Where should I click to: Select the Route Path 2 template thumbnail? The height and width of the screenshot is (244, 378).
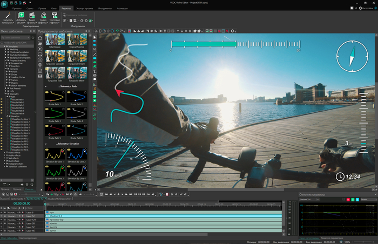[77, 97]
